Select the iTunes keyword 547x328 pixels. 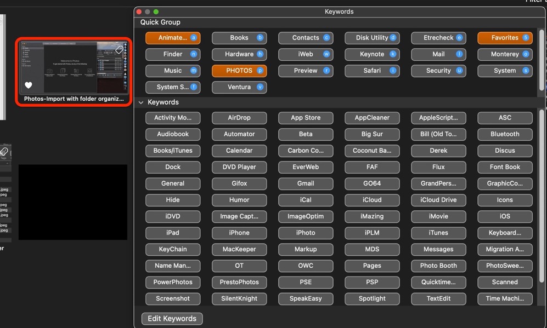[x=438, y=233]
